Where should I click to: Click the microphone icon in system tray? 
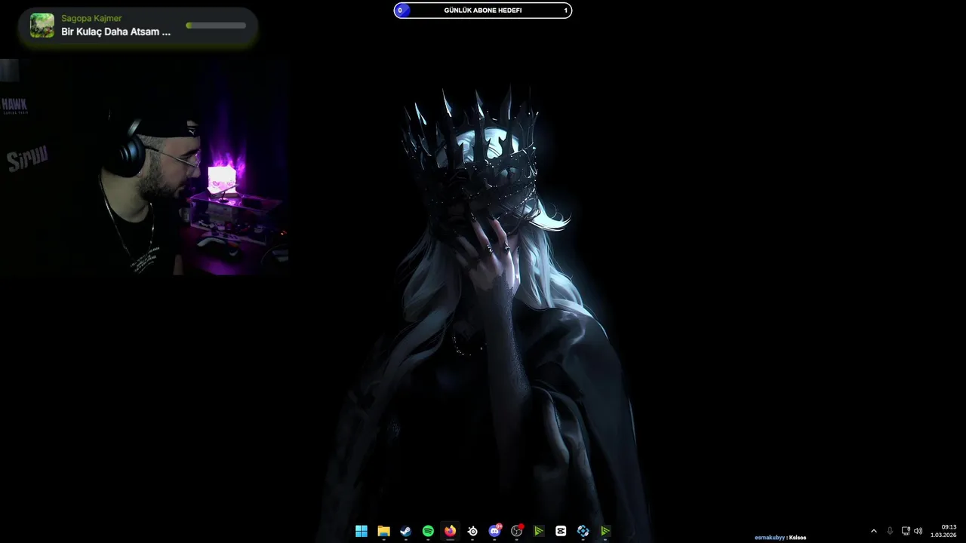pyautogui.click(x=890, y=531)
